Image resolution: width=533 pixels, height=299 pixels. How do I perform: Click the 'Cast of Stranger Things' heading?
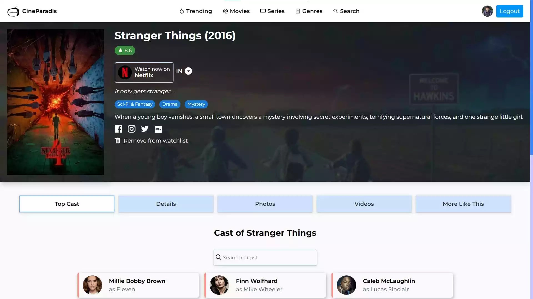coord(265,233)
